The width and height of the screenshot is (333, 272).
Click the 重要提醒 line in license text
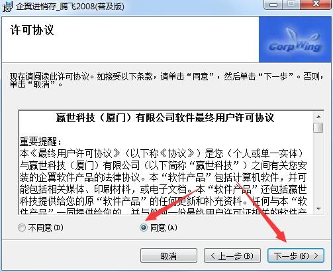(x=40, y=141)
